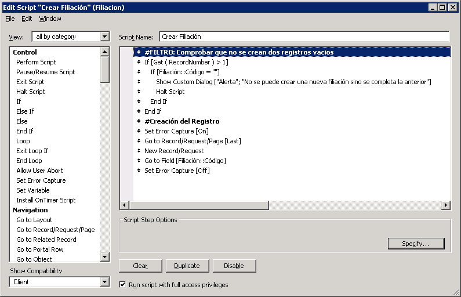The width and height of the screenshot is (461, 297).
Task: Toggle Run script with full access privileges
Action: tap(122, 285)
